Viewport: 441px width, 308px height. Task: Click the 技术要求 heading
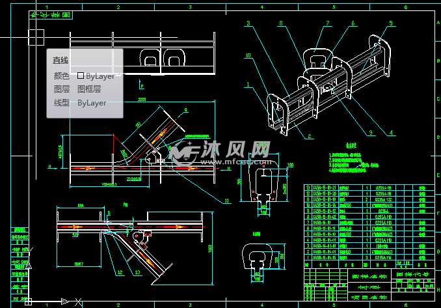point(351,146)
